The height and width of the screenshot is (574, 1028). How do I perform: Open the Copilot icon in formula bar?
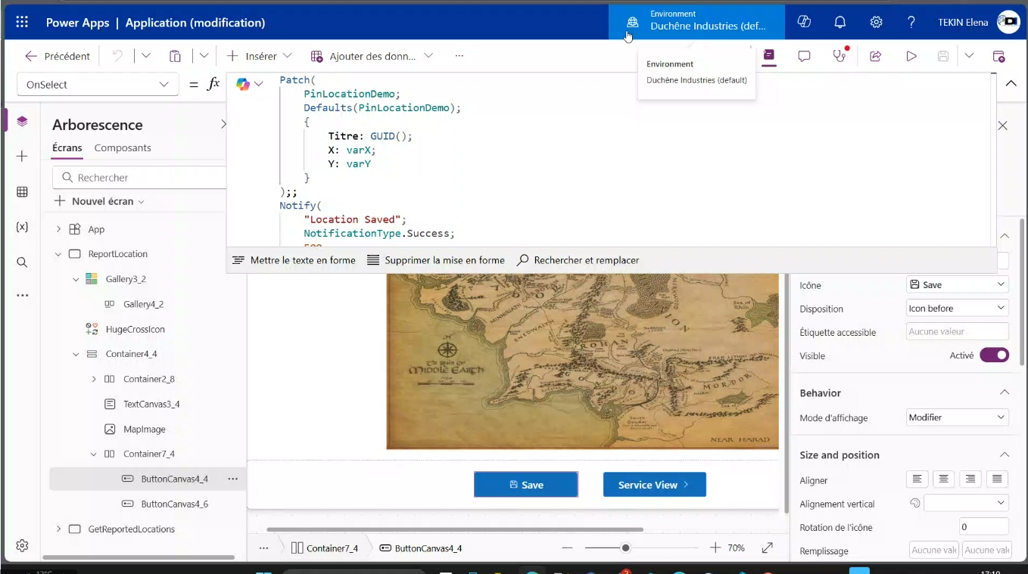[x=243, y=84]
